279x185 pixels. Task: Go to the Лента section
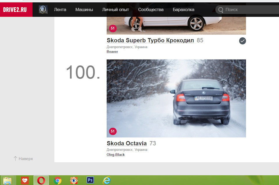pyautogui.click(x=60, y=10)
